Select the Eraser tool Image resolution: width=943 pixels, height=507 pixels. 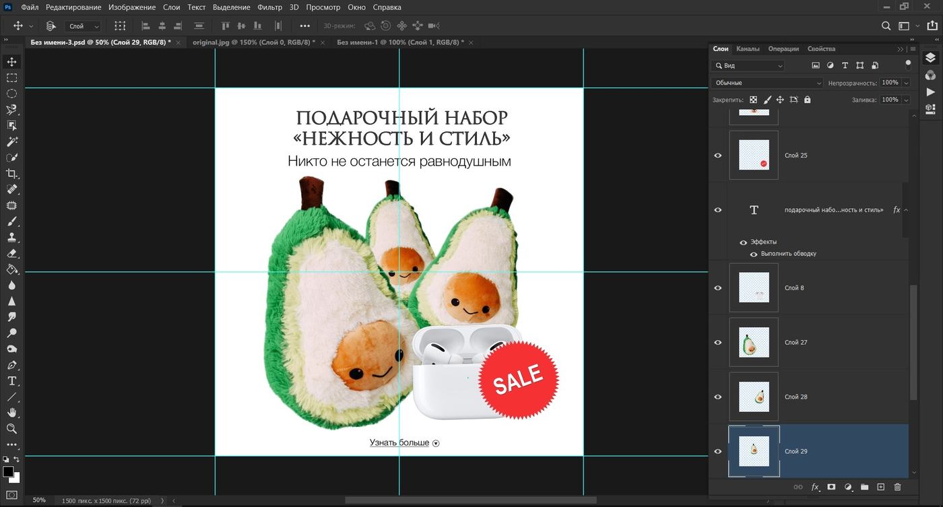point(11,254)
